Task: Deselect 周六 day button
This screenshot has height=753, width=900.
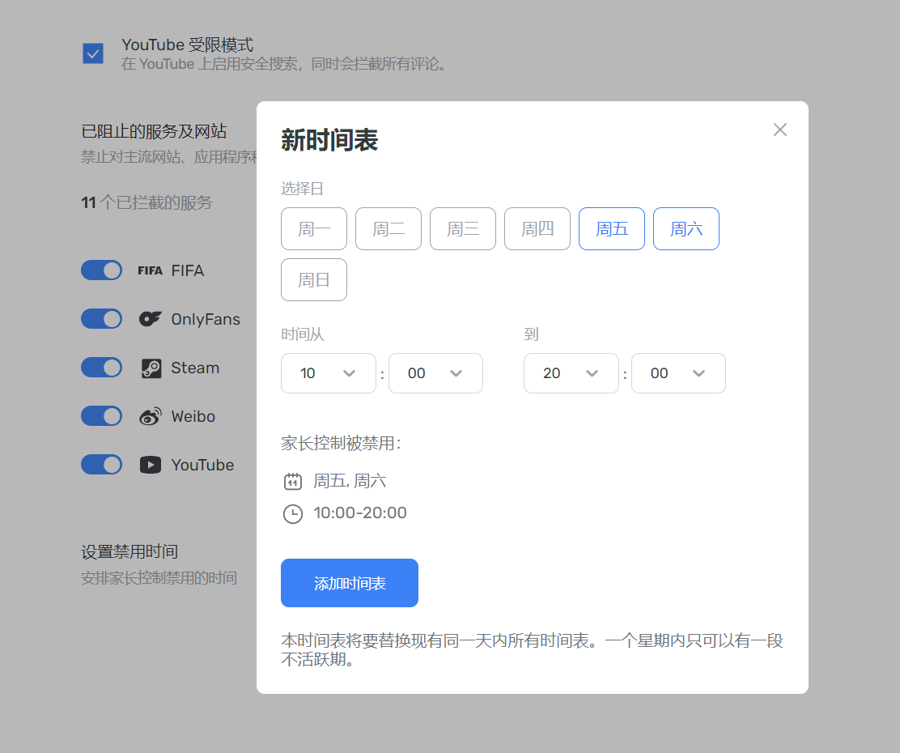Action: tap(686, 228)
